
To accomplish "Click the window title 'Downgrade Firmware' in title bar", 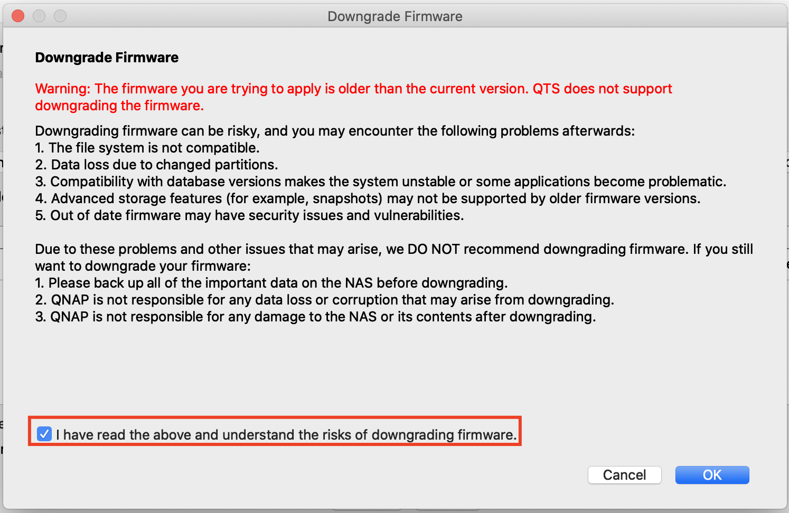I will [395, 16].
